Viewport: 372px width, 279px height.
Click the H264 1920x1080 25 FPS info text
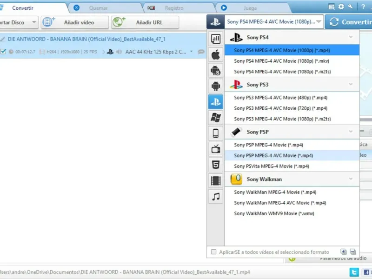click(72, 52)
